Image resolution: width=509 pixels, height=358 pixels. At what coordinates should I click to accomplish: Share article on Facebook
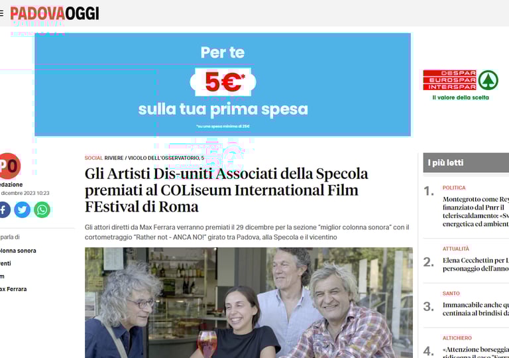[4, 210]
